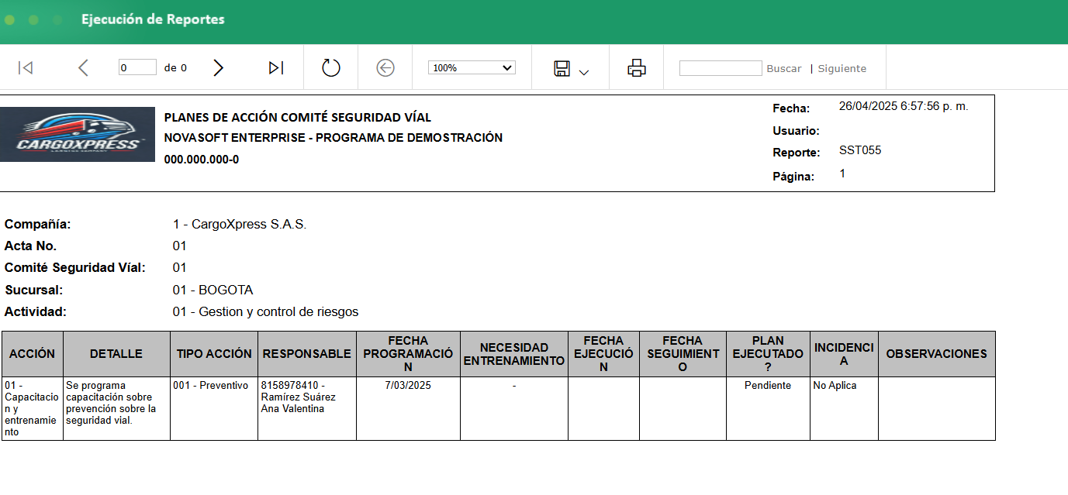Click the ACCIÓN column header
1068x495 pixels.
click(x=33, y=354)
